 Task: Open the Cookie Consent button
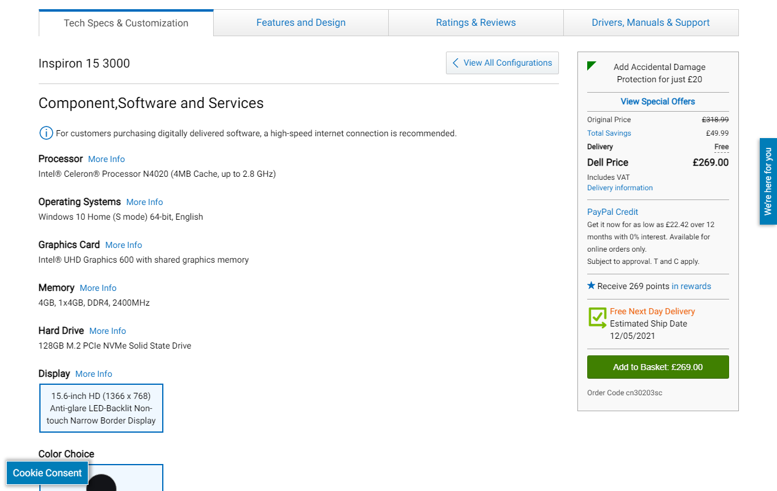click(47, 473)
